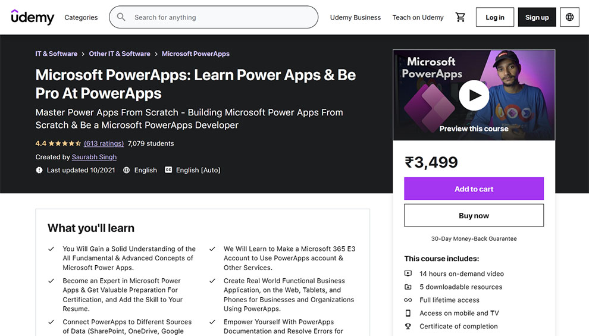Go to IT & Software breadcrumb
Viewport: 589px width, 336px height.
(x=57, y=54)
